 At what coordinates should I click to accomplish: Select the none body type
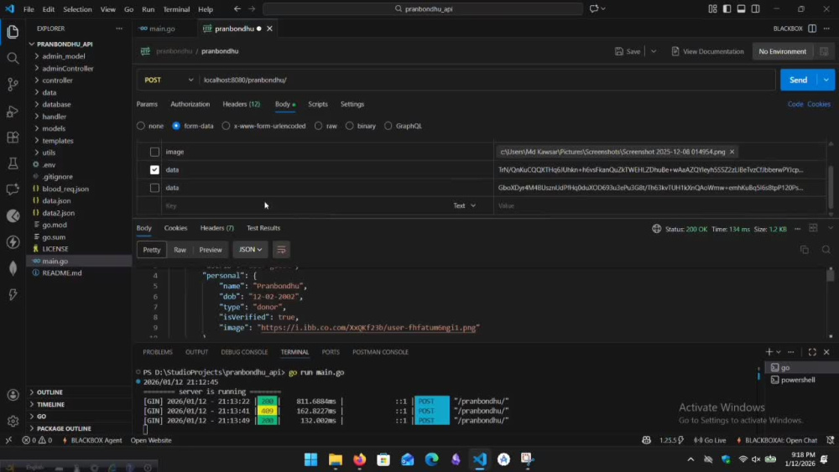click(x=141, y=126)
